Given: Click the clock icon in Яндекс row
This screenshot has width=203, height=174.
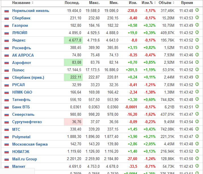Looking at the screenshot, I should pyautogui.click(x=197, y=40).
